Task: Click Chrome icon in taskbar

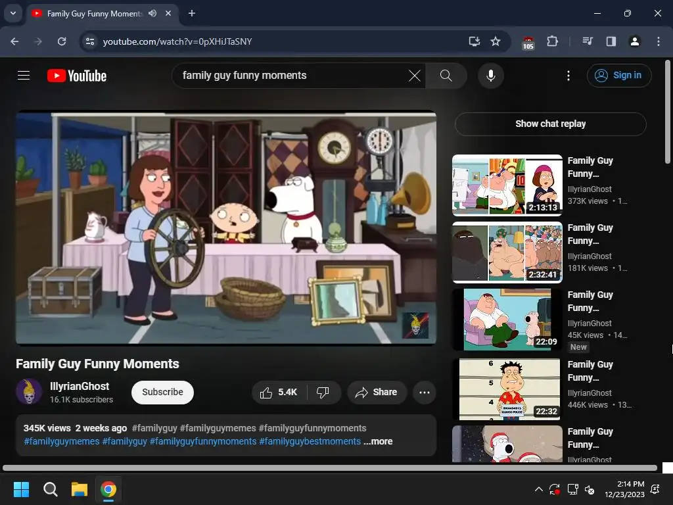Action: [x=108, y=489]
